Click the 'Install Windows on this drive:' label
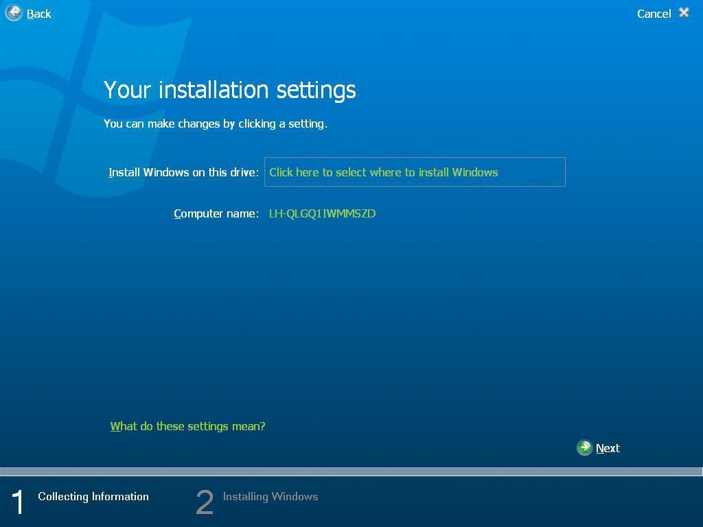Image resolution: width=703 pixels, height=527 pixels. pyautogui.click(x=183, y=172)
